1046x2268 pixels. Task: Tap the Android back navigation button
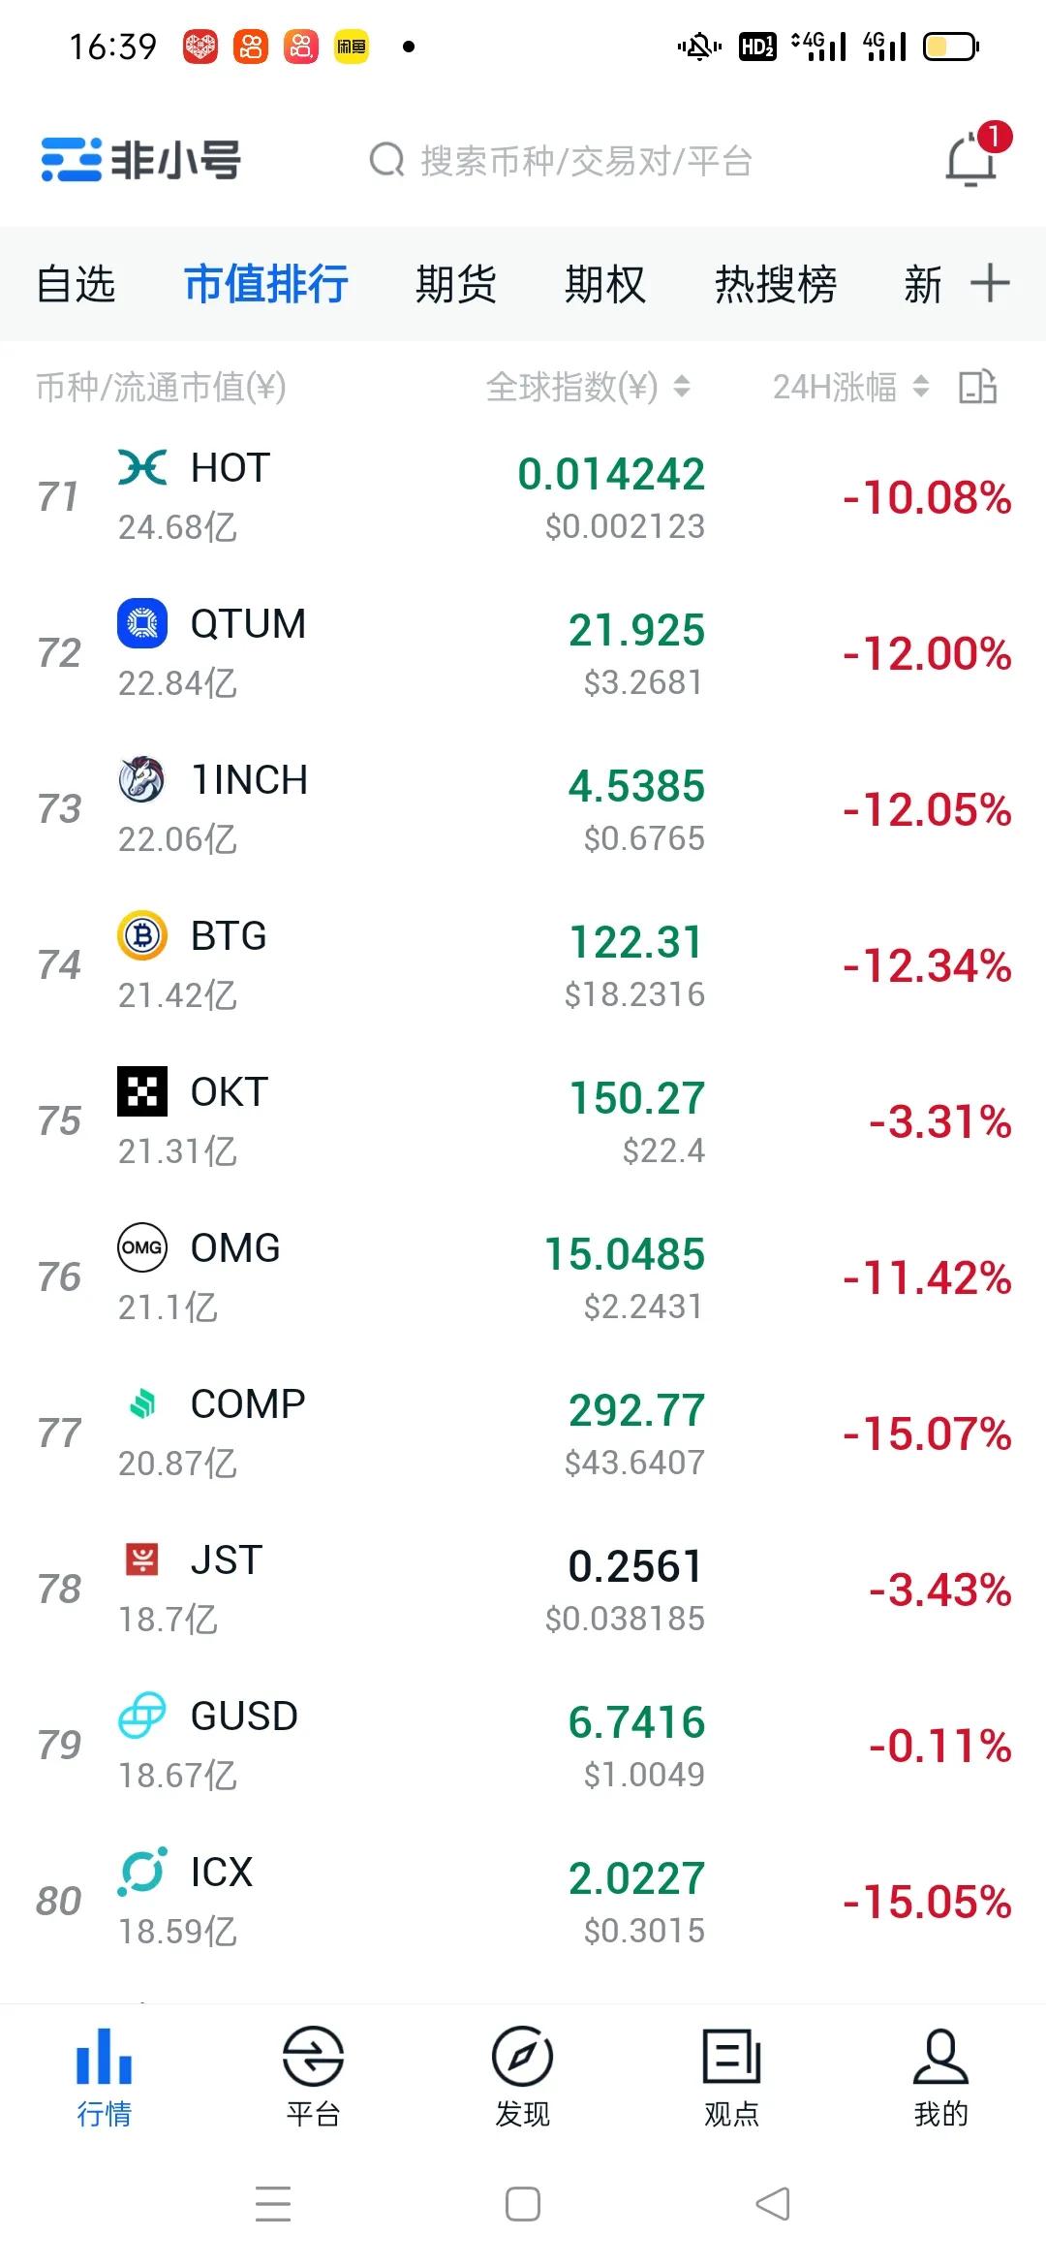tap(772, 2203)
